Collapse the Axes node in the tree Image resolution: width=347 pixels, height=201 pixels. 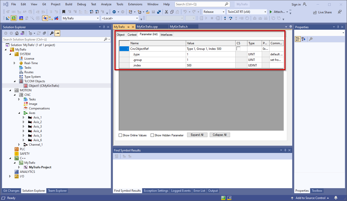coord(19,113)
